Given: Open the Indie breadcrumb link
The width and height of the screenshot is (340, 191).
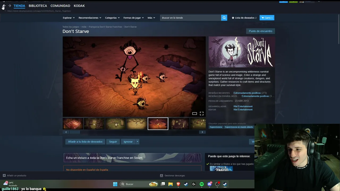Looking at the screenshot, I should point(84,27).
